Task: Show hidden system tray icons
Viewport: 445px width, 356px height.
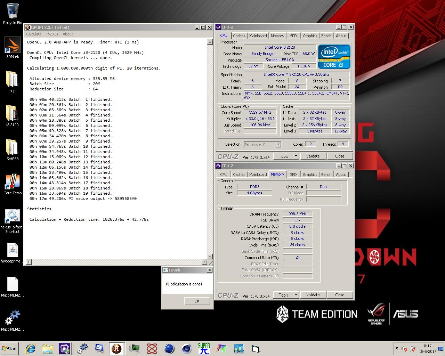Action: 397,348
